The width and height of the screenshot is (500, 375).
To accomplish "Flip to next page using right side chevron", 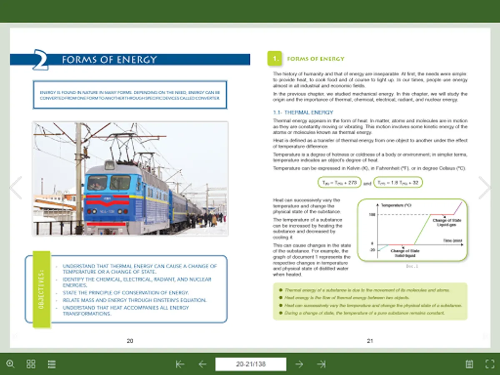I will pos(485,187).
